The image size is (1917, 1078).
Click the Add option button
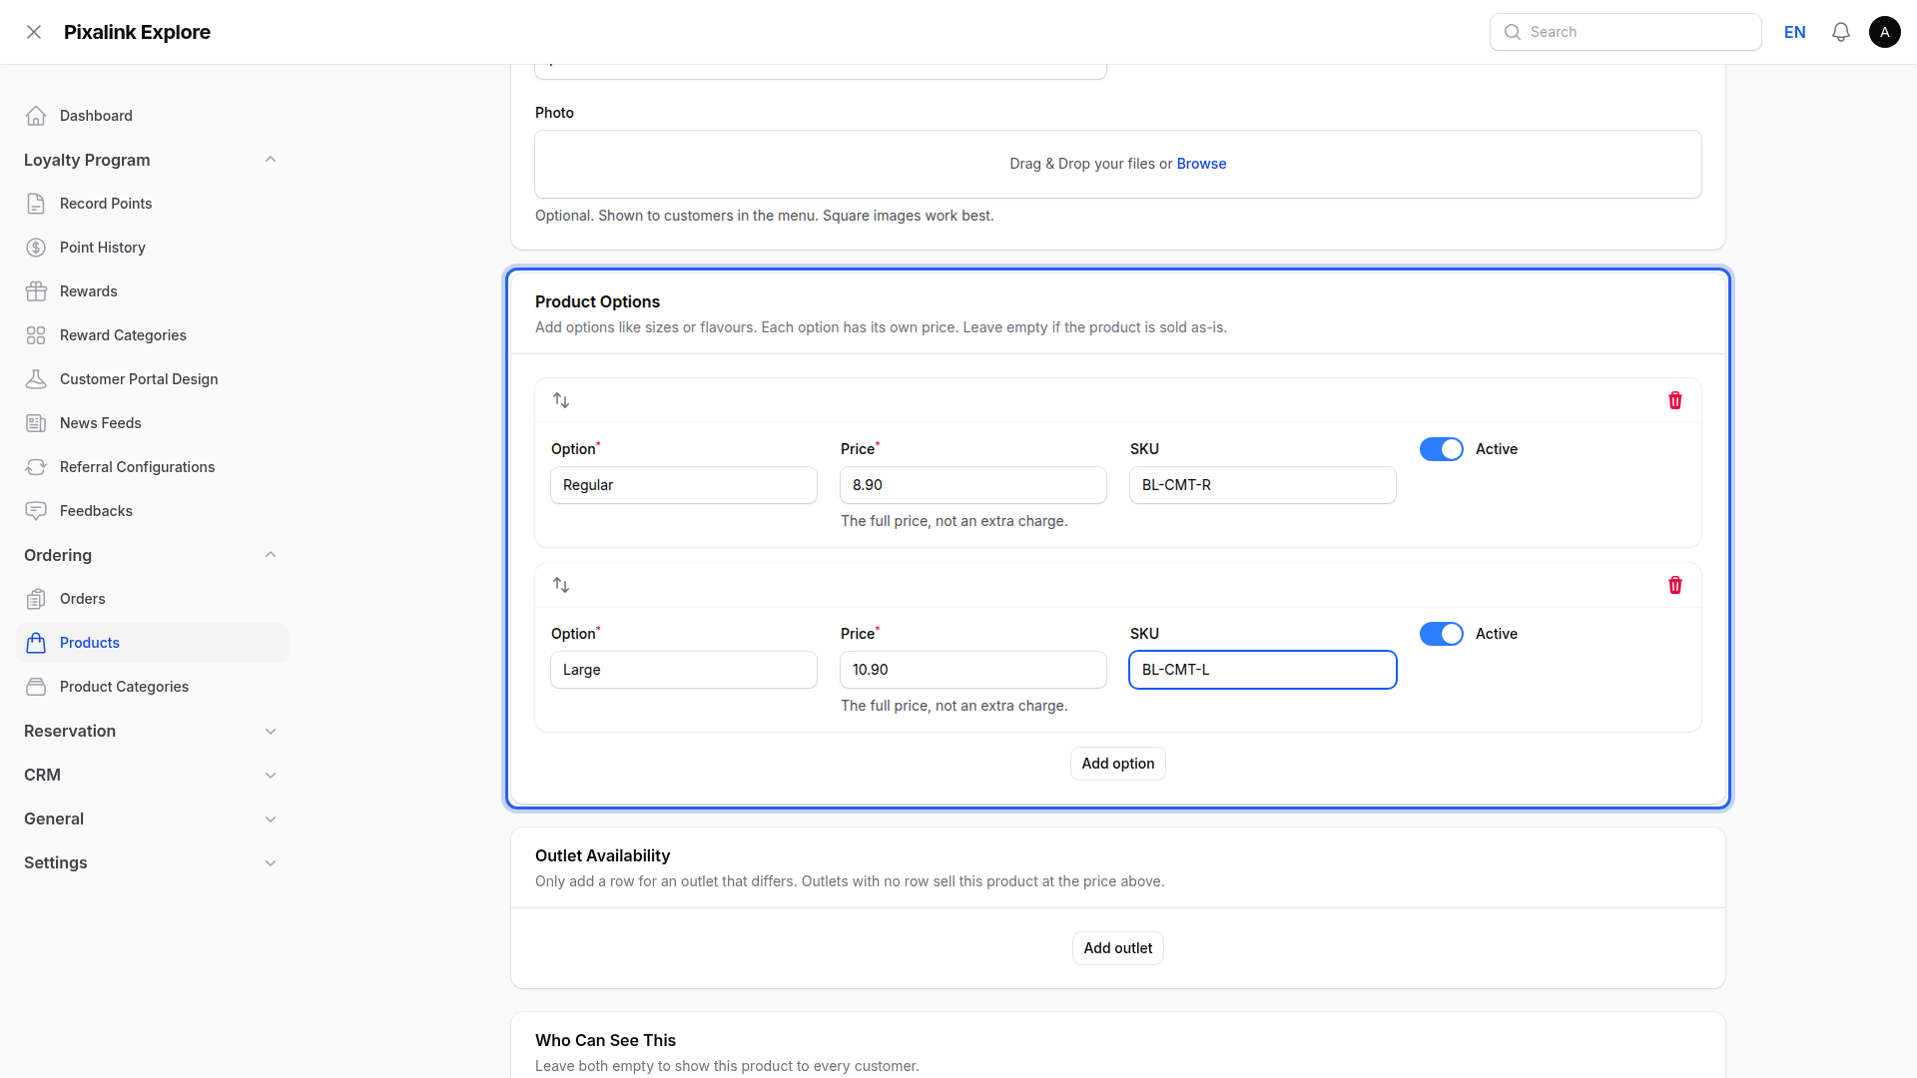click(x=1118, y=764)
